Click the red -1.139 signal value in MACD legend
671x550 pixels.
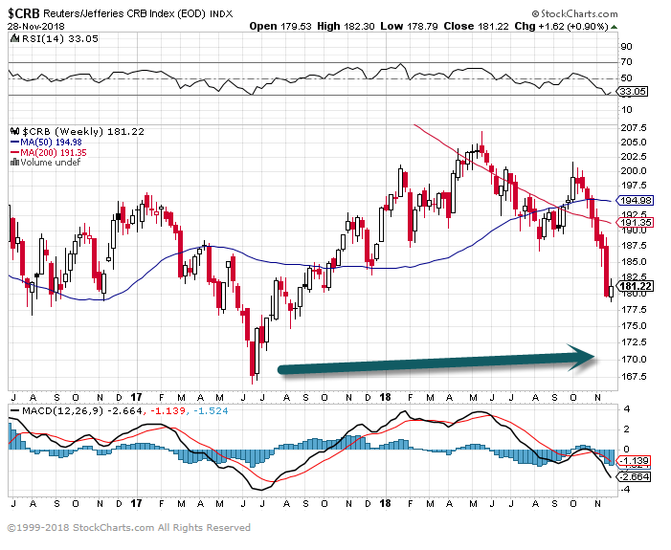[168, 411]
